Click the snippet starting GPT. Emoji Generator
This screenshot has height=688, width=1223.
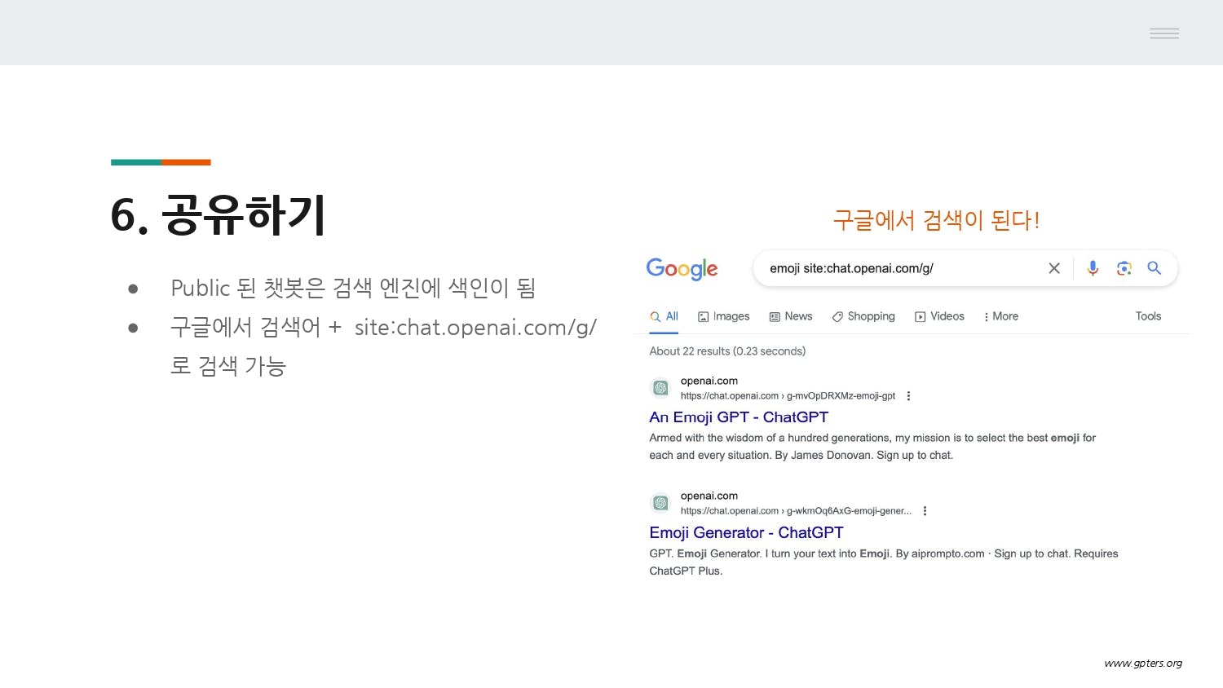[x=884, y=562]
